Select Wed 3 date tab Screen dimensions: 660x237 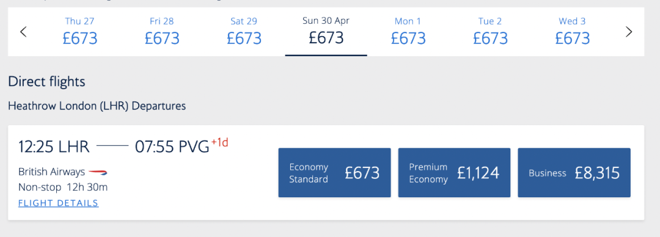[x=573, y=32]
